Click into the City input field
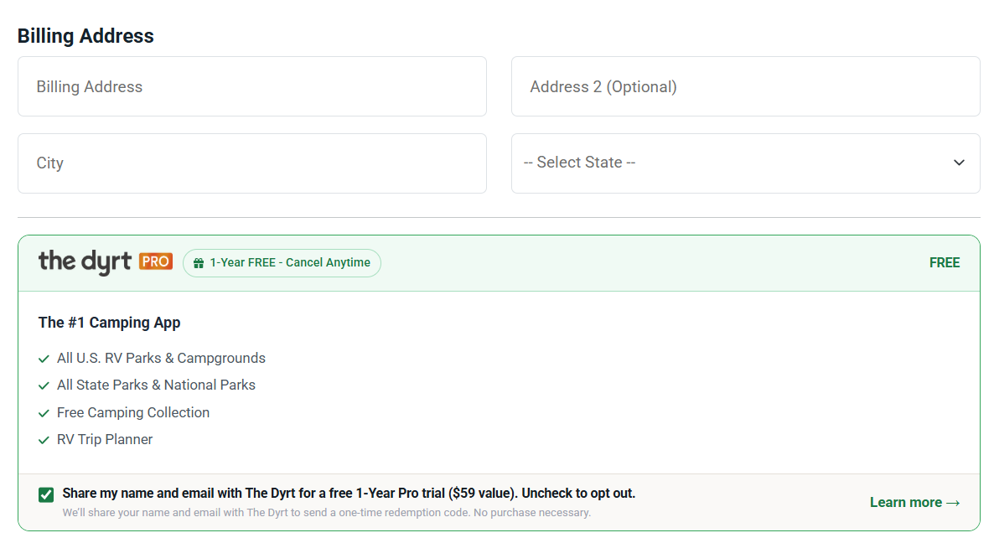Viewport: 994px width, 538px height. pos(252,163)
